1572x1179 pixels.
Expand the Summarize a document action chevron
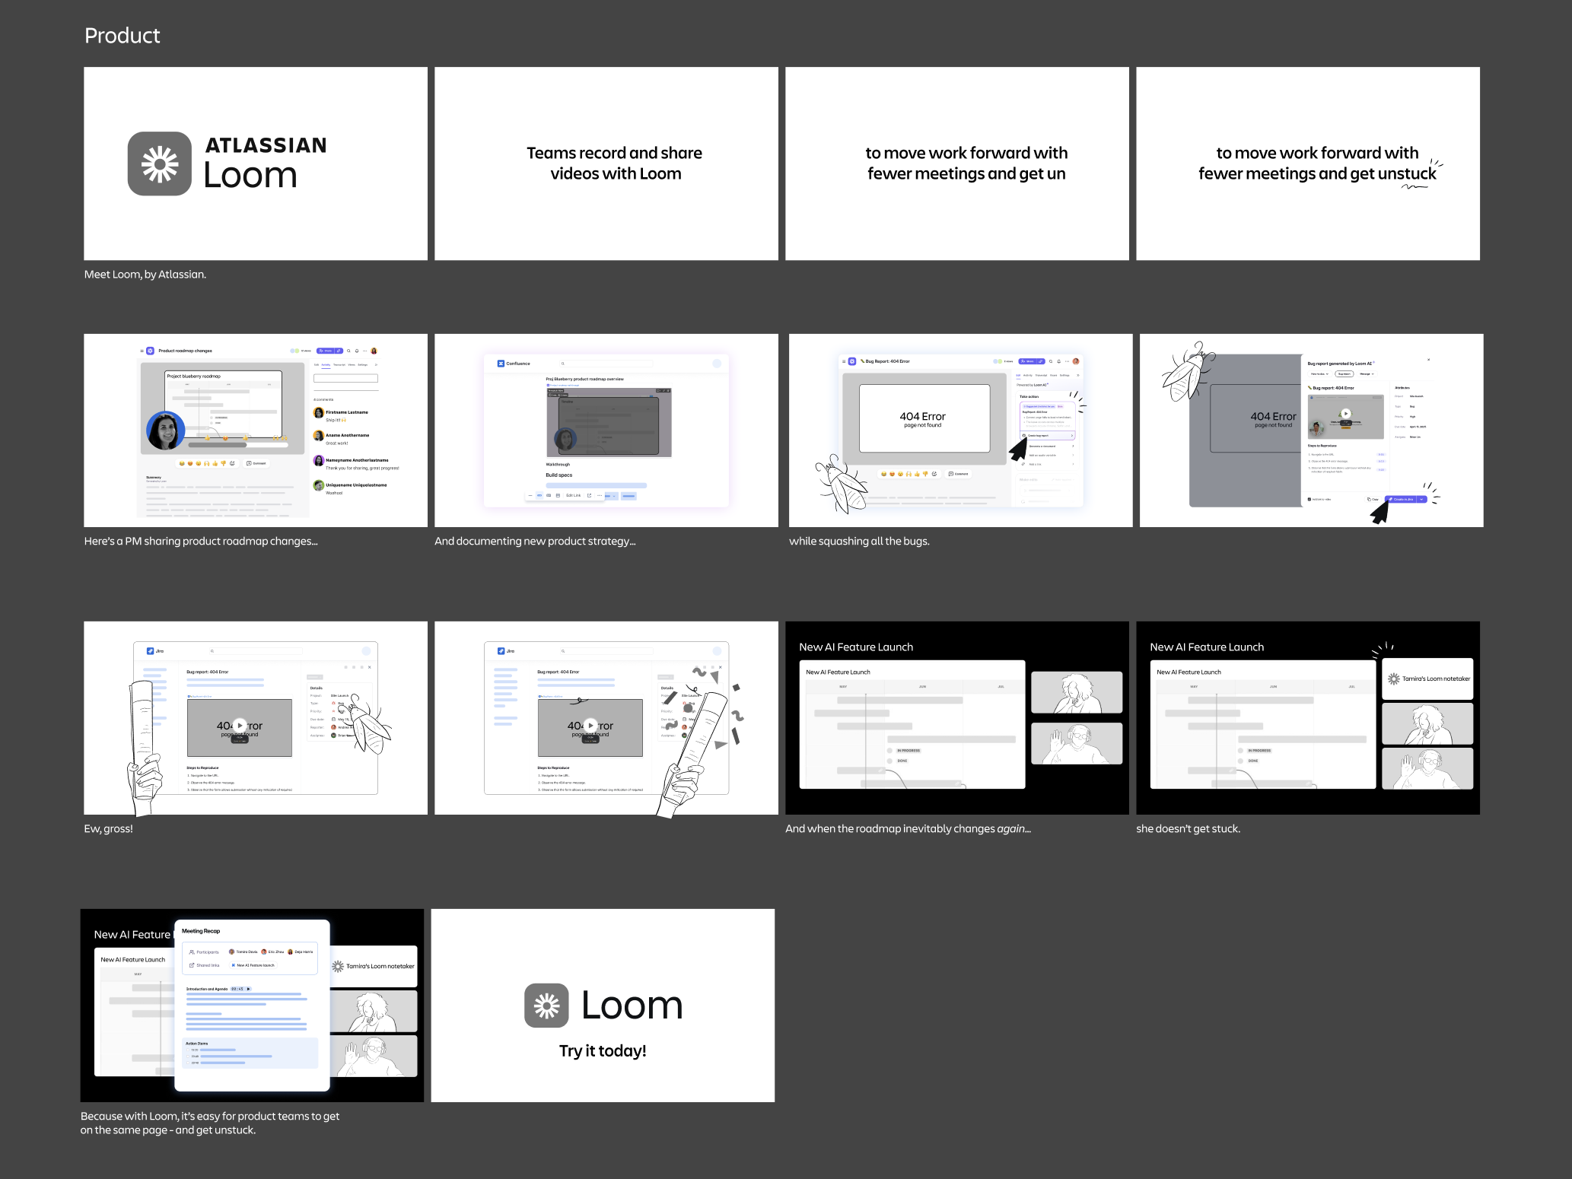click(1073, 446)
